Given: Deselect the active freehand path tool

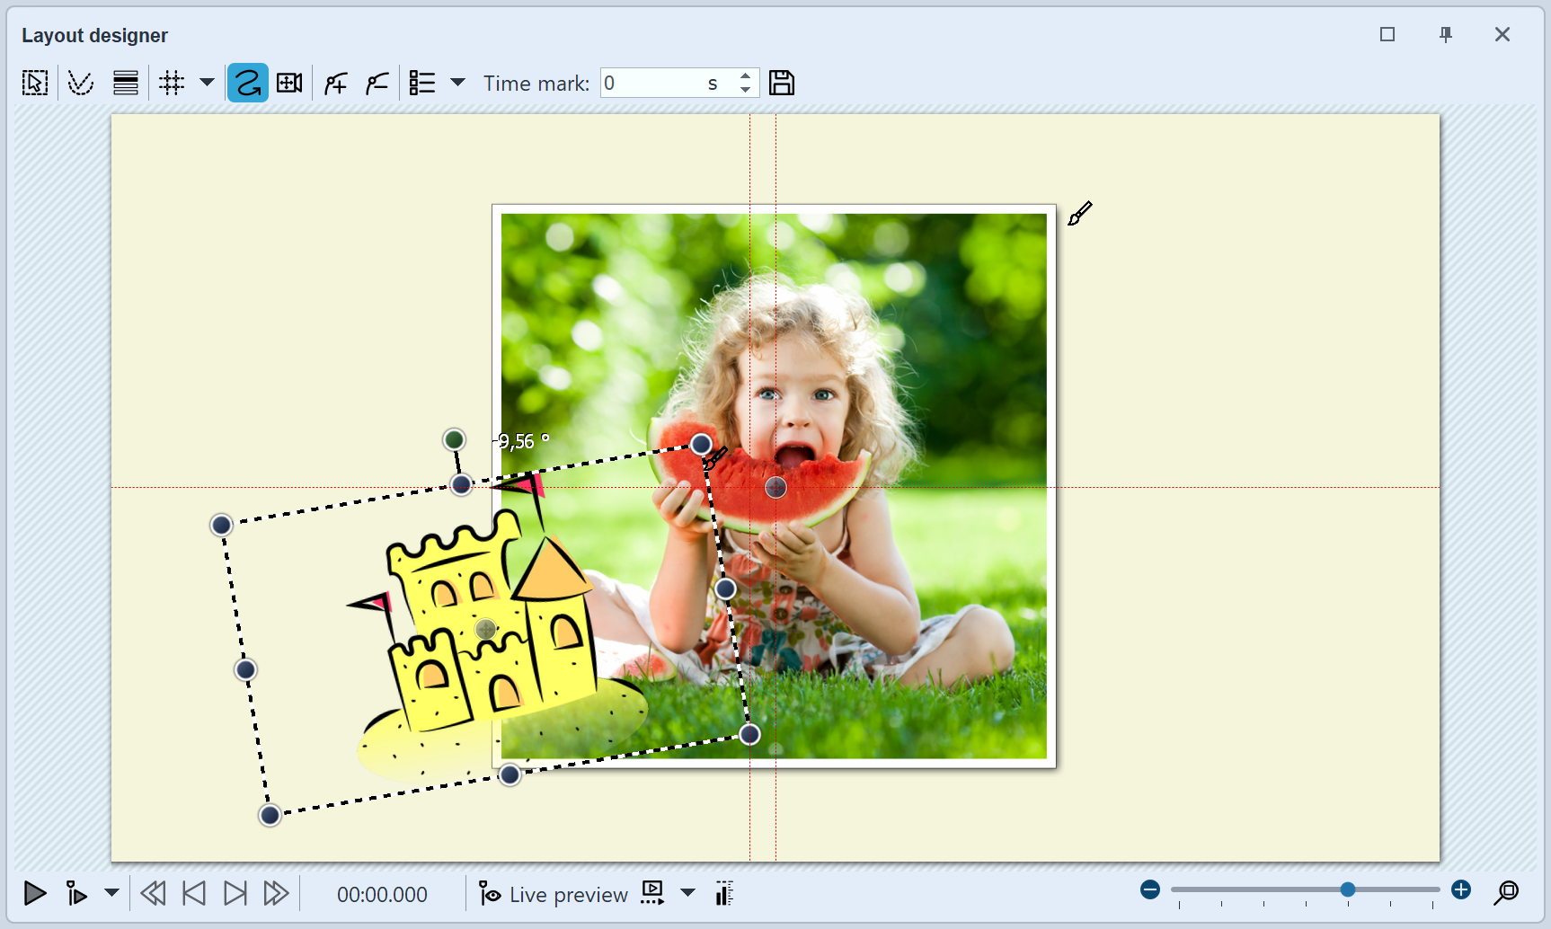Looking at the screenshot, I should (x=247, y=82).
